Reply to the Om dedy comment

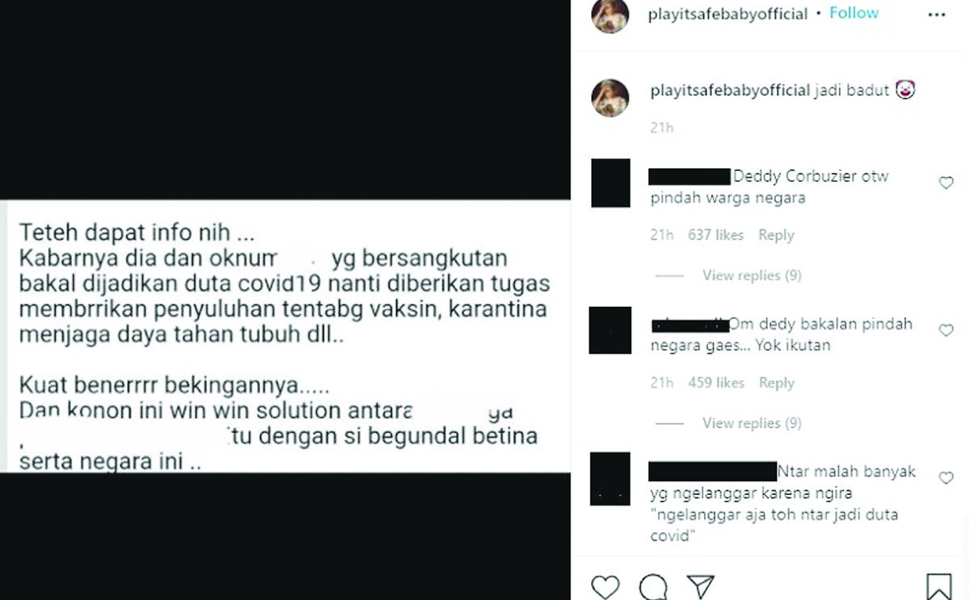pyautogui.click(x=776, y=383)
